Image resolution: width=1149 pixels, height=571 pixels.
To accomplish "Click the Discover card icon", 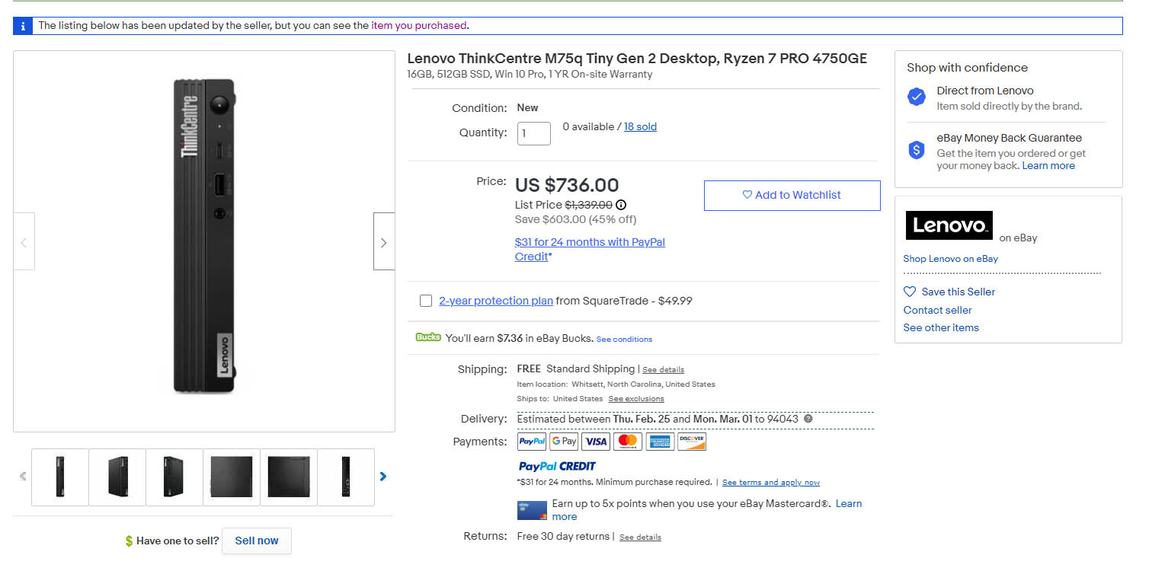I will click(692, 442).
